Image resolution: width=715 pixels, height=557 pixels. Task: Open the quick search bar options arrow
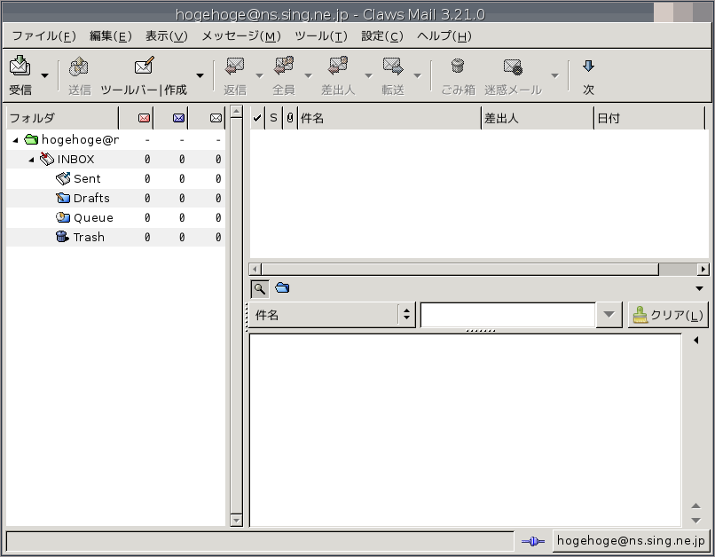click(699, 288)
